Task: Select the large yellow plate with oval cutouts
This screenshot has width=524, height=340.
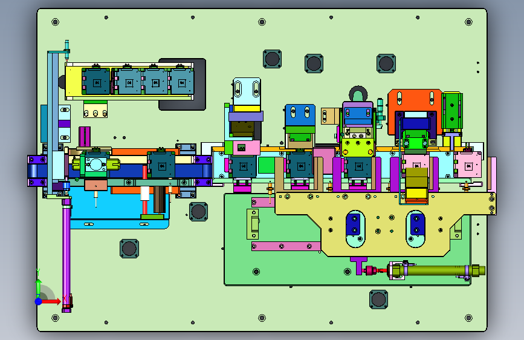Action: coord(384,224)
